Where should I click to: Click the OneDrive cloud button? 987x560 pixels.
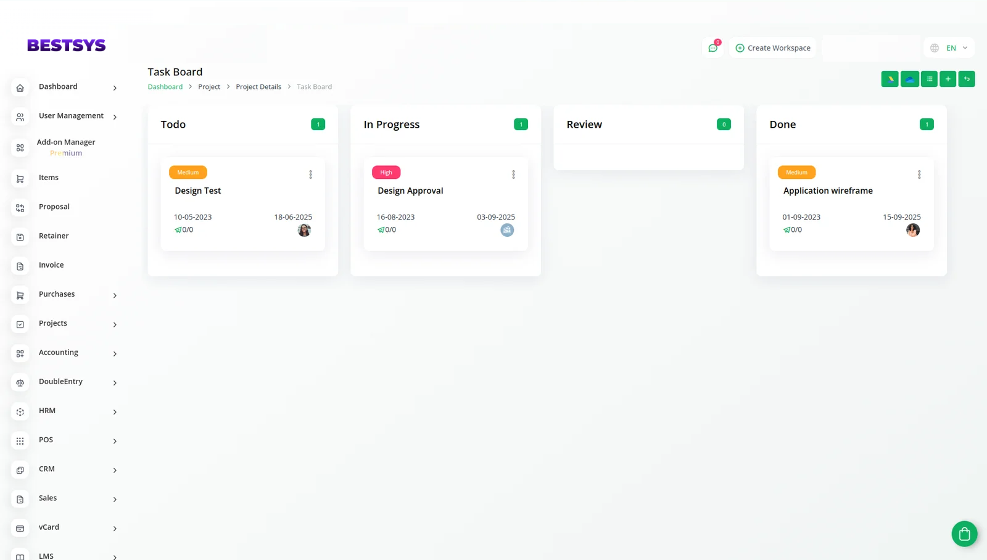click(909, 79)
